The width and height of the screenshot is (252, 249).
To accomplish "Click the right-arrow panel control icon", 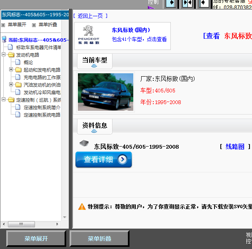I will pyautogui.click(x=171, y=3).
